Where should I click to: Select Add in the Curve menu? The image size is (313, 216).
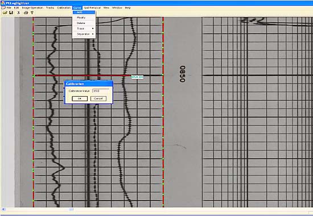coord(84,13)
